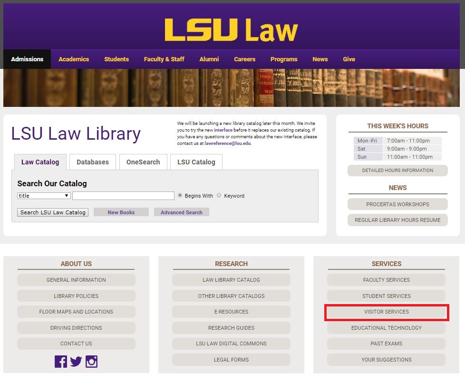Click the library books banner image
The width and height of the screenshot is (465, 382).
tap(232, 88)
